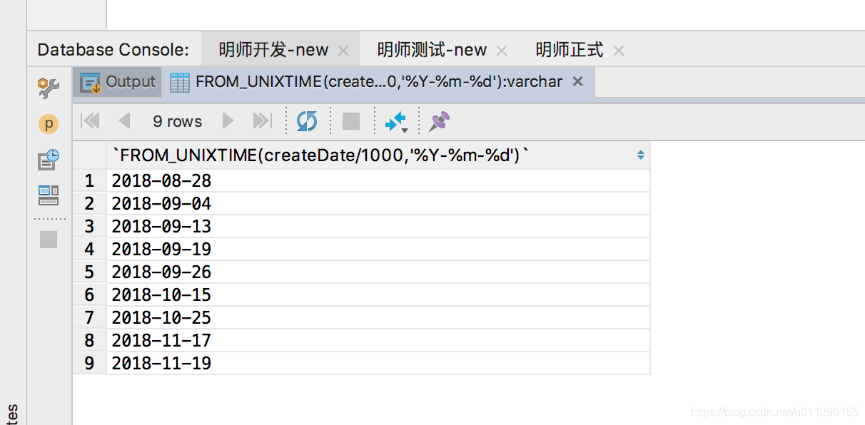Select cell 2018-10-15
The width and height of the screenshot is (865, 425).
[x=378, y=295]
